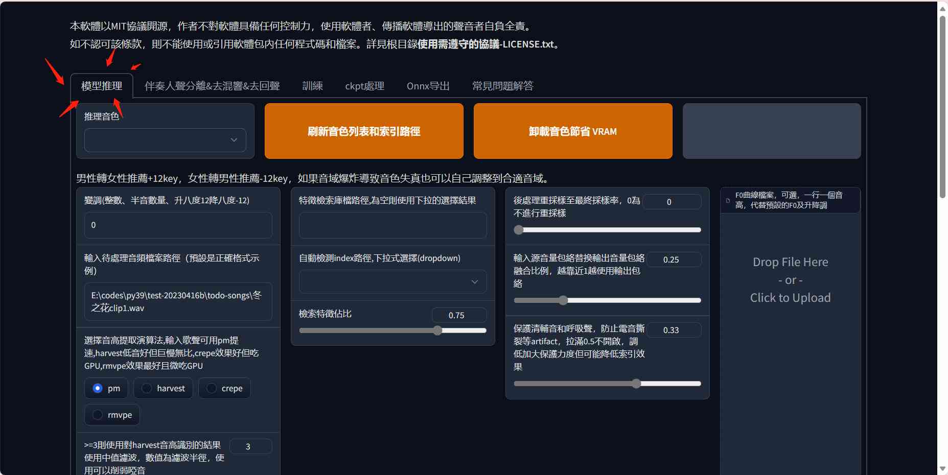This screenshot has width=948, height=475.
Task: Click the volume envelope value box 0.25
Action: point(674,259)
